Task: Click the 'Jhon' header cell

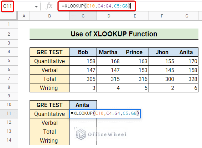Action: tap(162, 52)
